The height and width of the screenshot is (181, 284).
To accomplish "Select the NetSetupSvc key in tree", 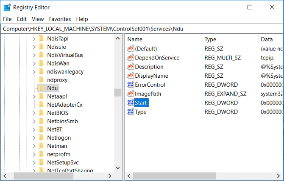I will tap(63, 162).
